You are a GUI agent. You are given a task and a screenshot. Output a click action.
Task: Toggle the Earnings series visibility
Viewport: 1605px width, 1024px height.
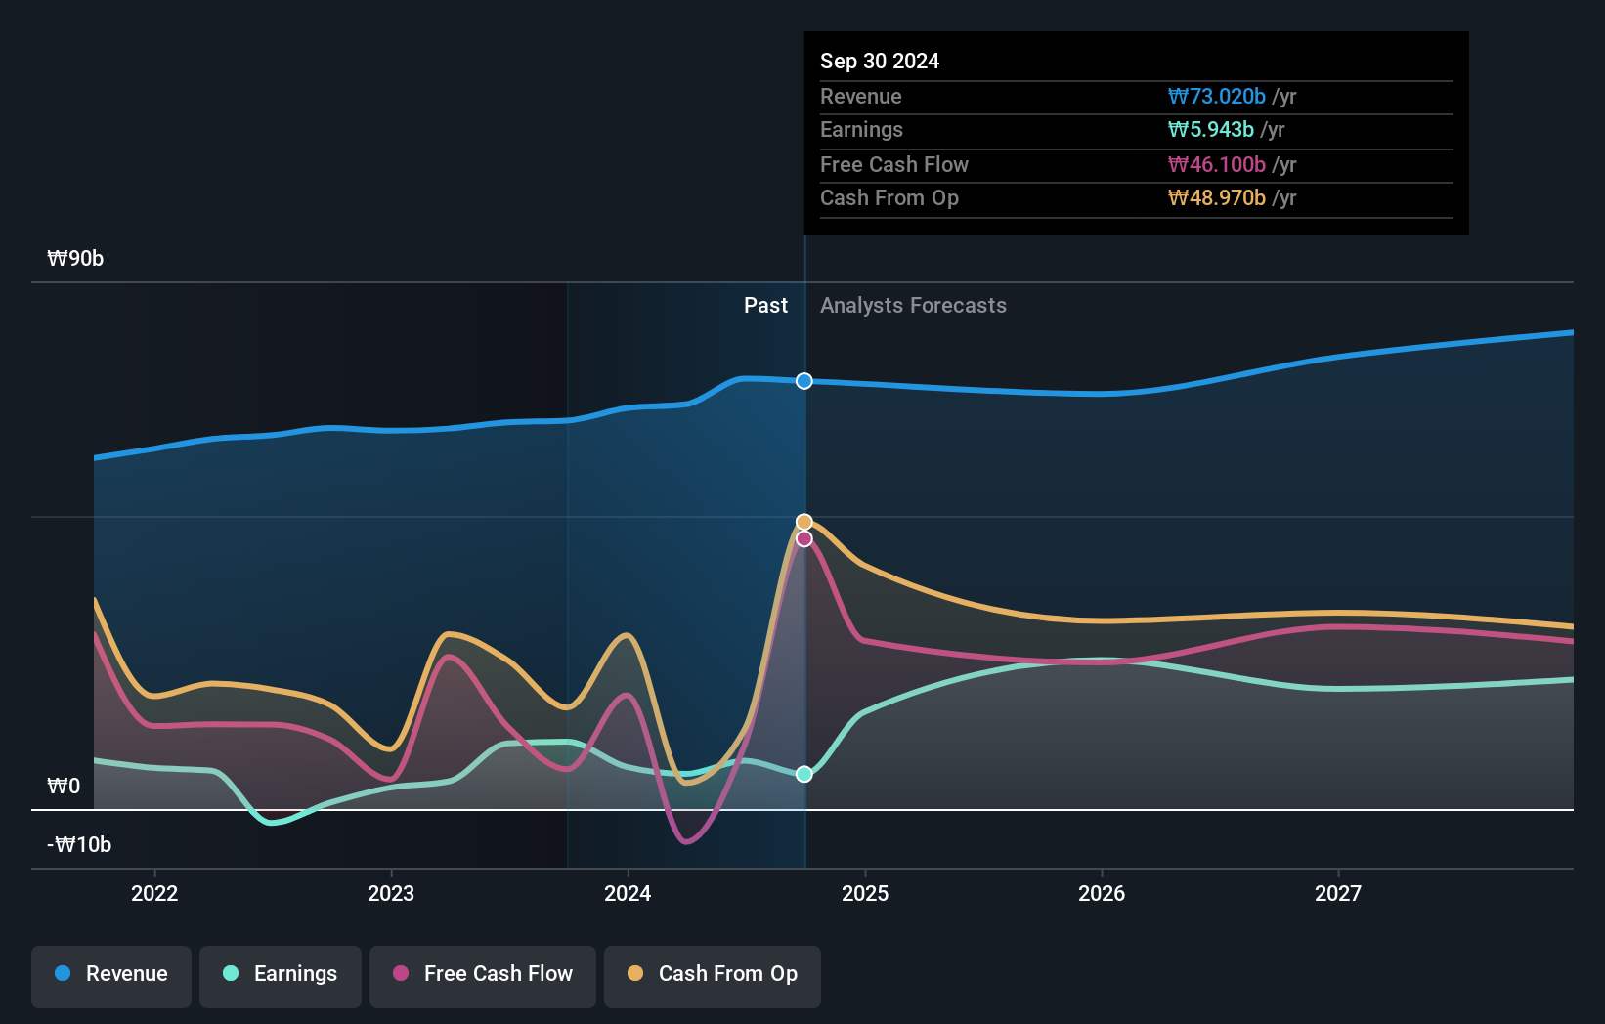(x=281, y=974)
